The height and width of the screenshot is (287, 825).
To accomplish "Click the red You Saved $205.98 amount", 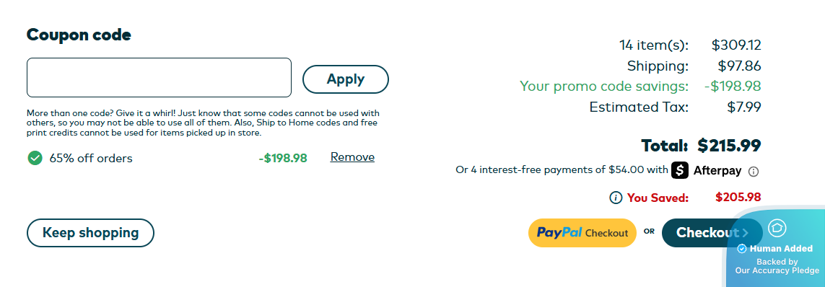I will click(738, 197).
